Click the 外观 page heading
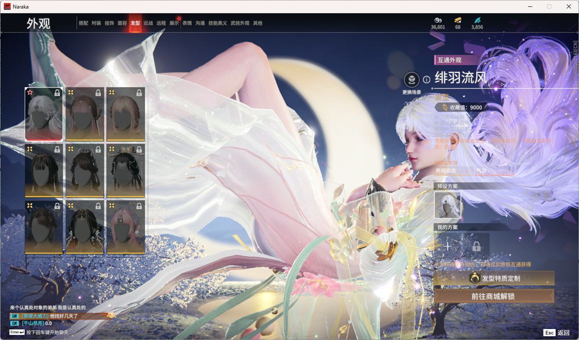This screenshot has height=340, width=579. click(38, 23)
